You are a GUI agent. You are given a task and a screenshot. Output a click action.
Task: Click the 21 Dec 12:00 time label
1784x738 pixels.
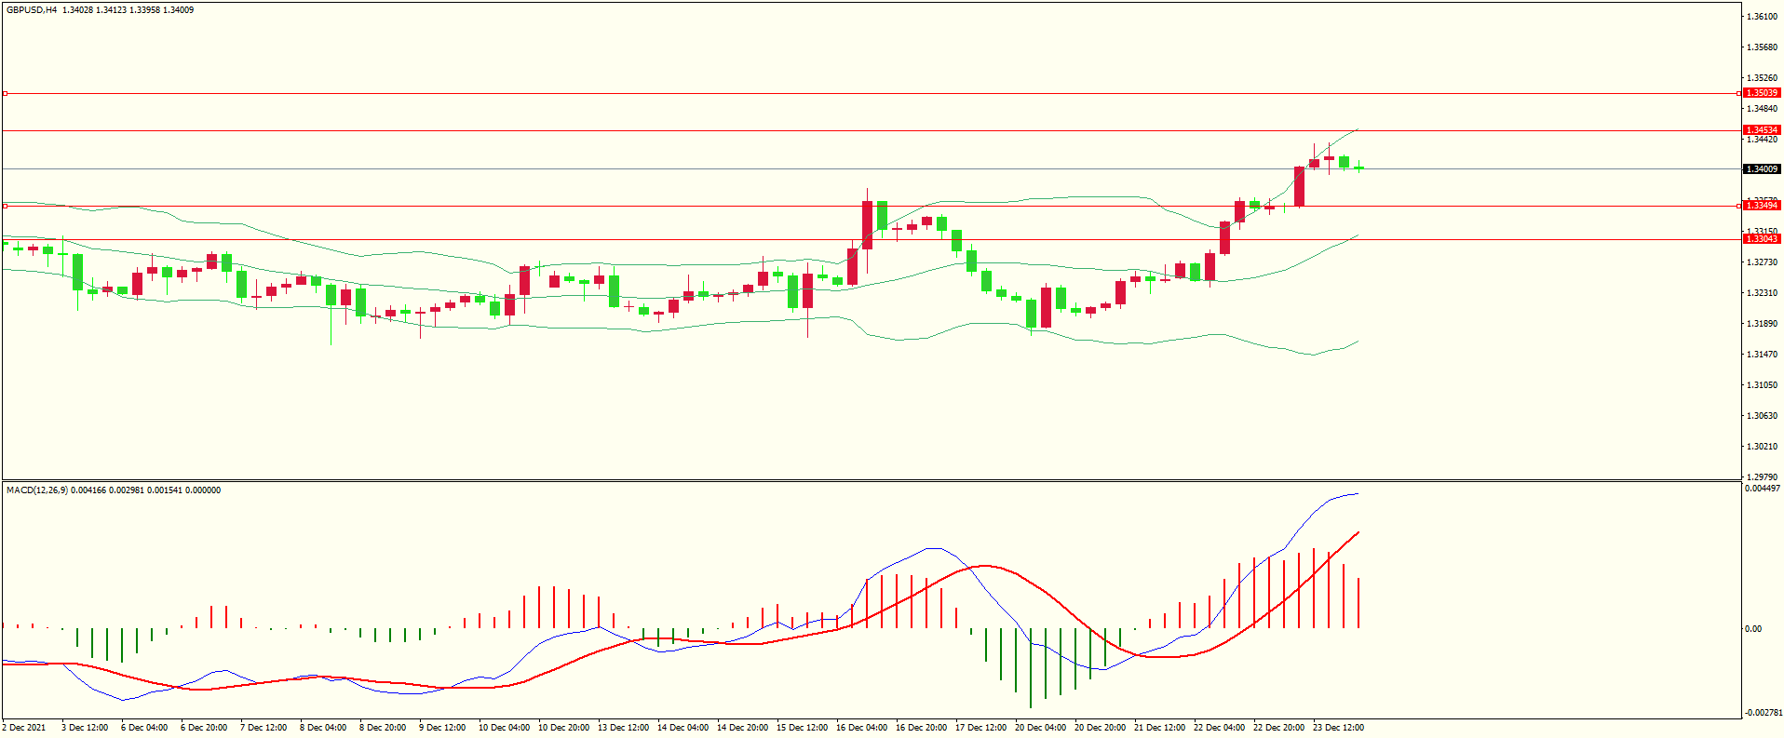[1159, 728]
